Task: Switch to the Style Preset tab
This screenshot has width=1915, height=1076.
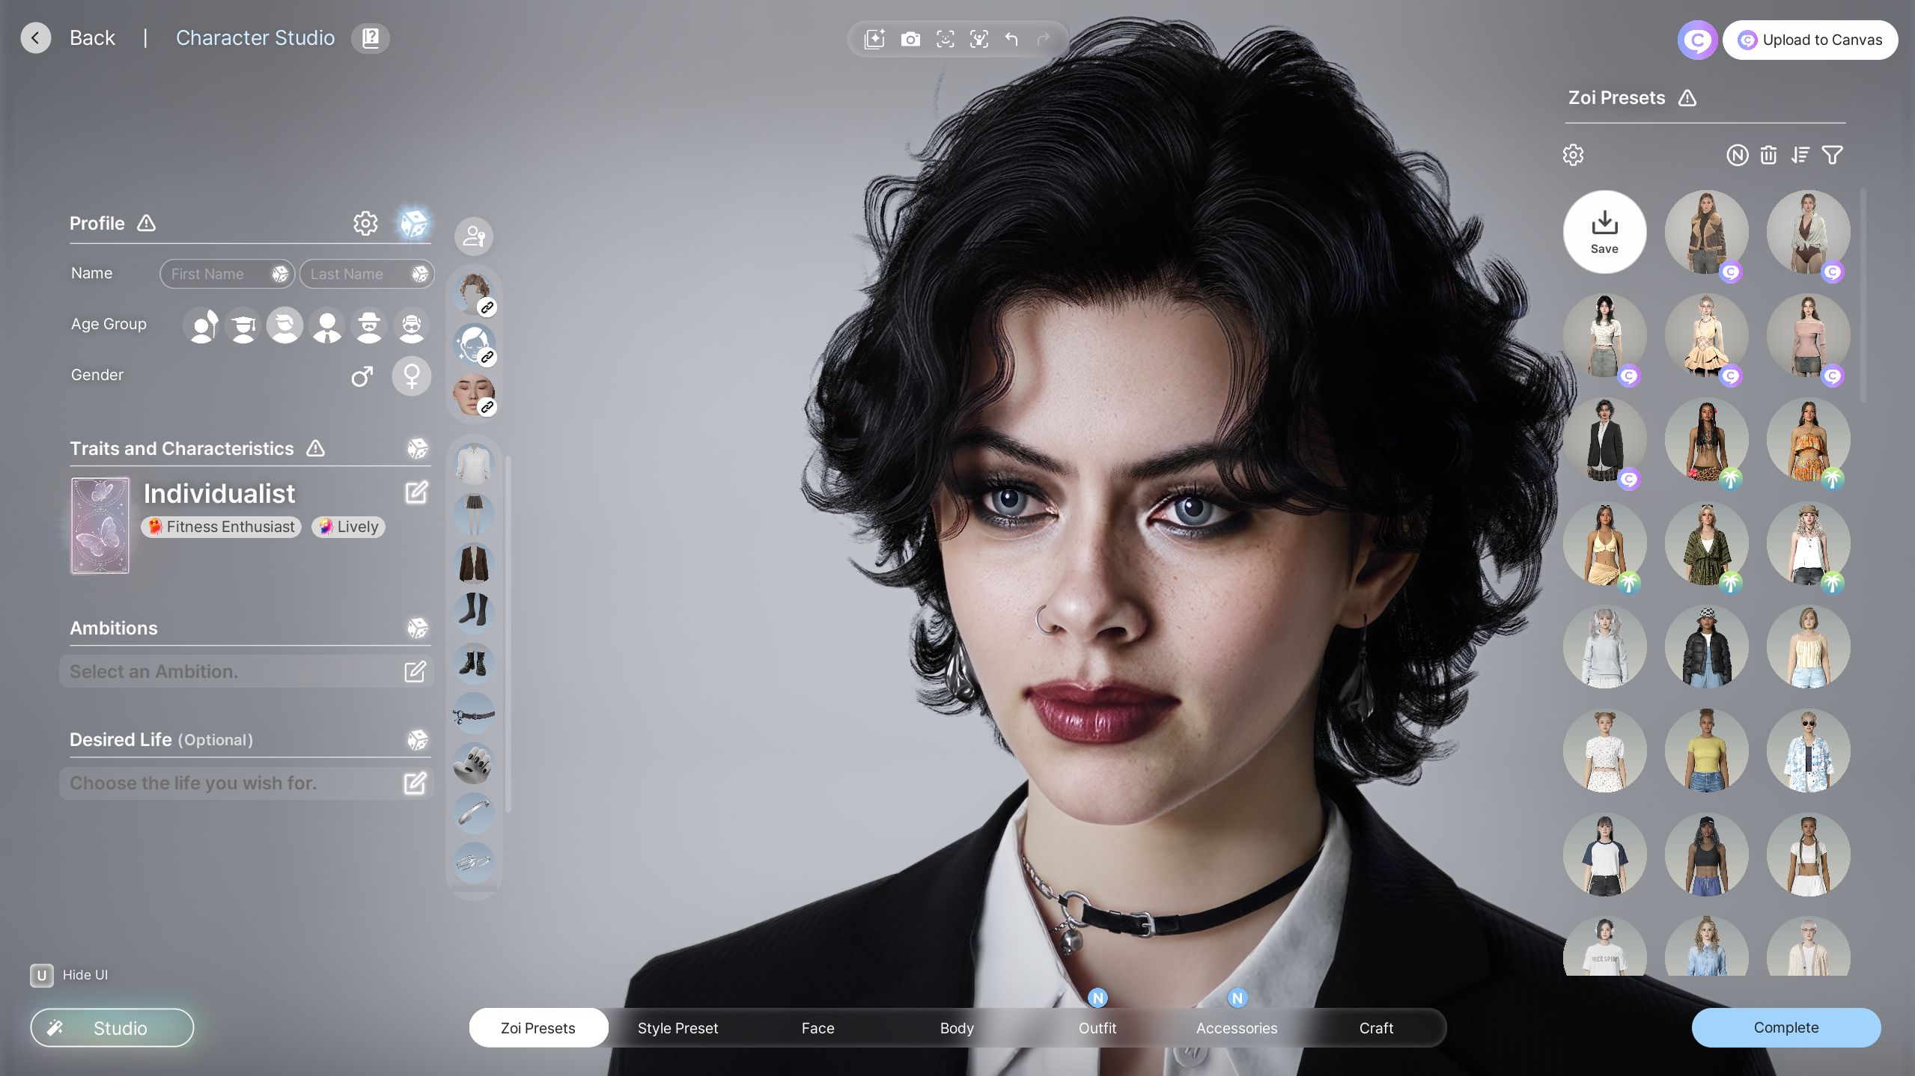Action: (678, 1028)
